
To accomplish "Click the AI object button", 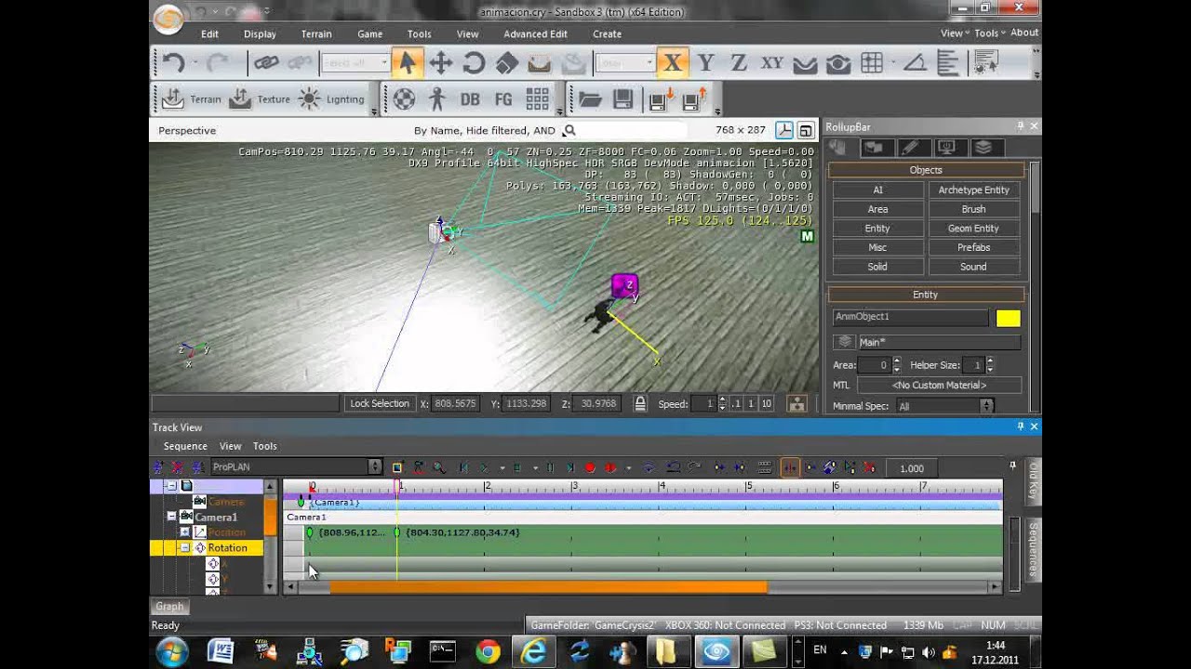I will click(x=877, y=190).
